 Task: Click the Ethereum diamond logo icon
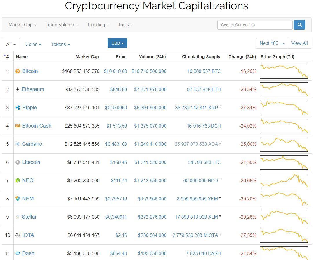17,89
